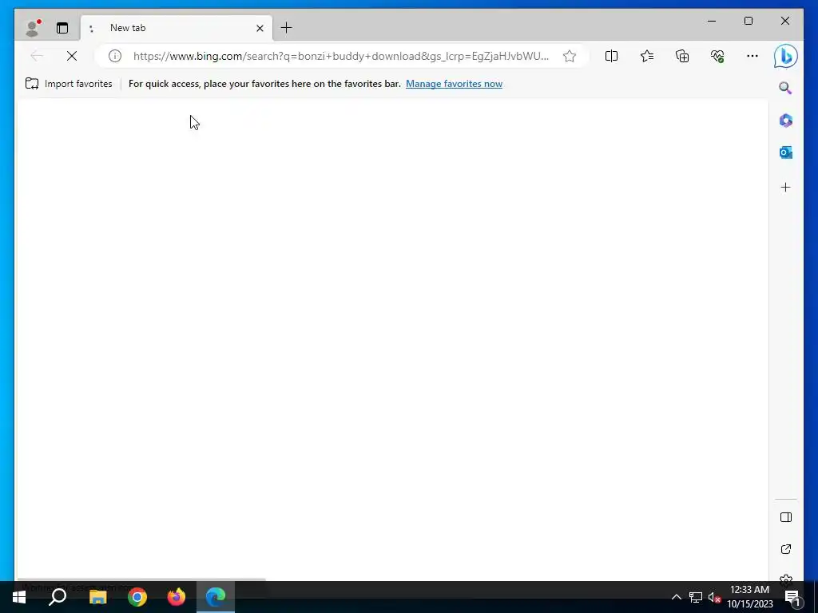Open the profile avatar menu

(33, 28)
